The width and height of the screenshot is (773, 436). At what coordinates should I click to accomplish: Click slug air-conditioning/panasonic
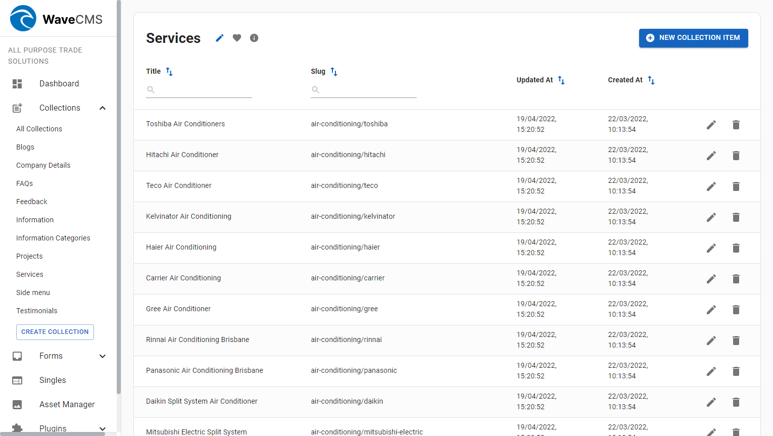click(x=354, y=370)
